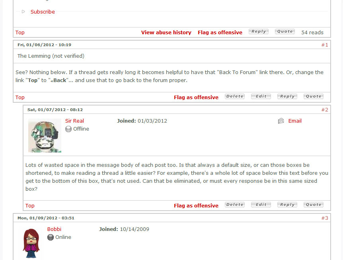Screen dimensions: 343x260
Task: Quote Sir Real's comment #2
Action: point(314,205)
